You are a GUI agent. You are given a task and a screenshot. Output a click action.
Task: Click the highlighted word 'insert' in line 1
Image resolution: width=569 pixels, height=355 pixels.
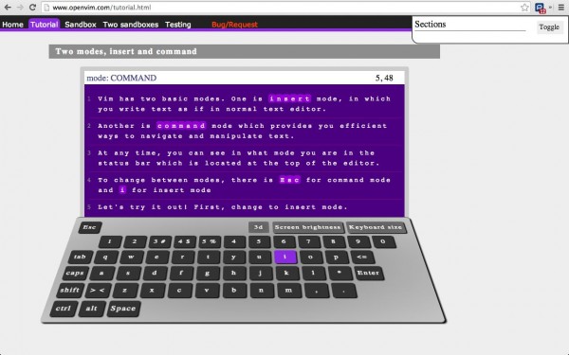point(289,98)
